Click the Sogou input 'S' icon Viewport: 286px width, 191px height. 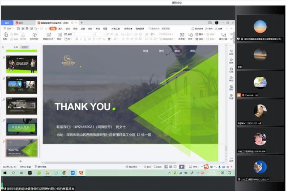point(206,167)
